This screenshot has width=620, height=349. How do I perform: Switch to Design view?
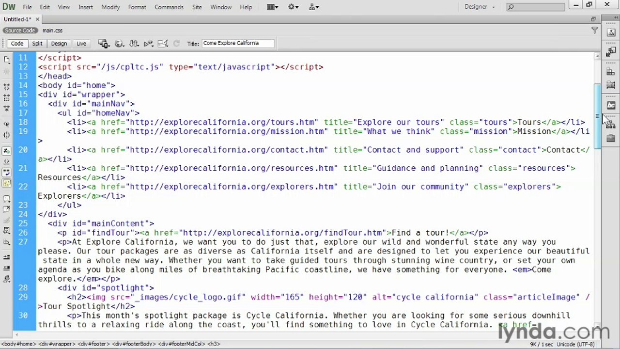(x=59, y=44)
